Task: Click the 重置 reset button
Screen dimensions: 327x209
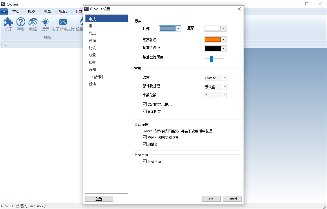Action: (99, 199)
